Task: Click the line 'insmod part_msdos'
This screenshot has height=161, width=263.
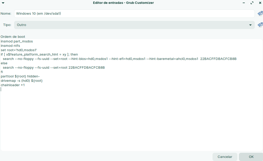Action: point(17,41)
